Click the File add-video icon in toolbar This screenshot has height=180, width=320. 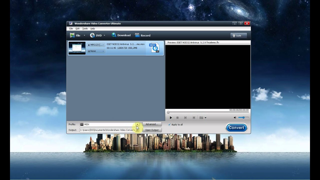point(72,35)
